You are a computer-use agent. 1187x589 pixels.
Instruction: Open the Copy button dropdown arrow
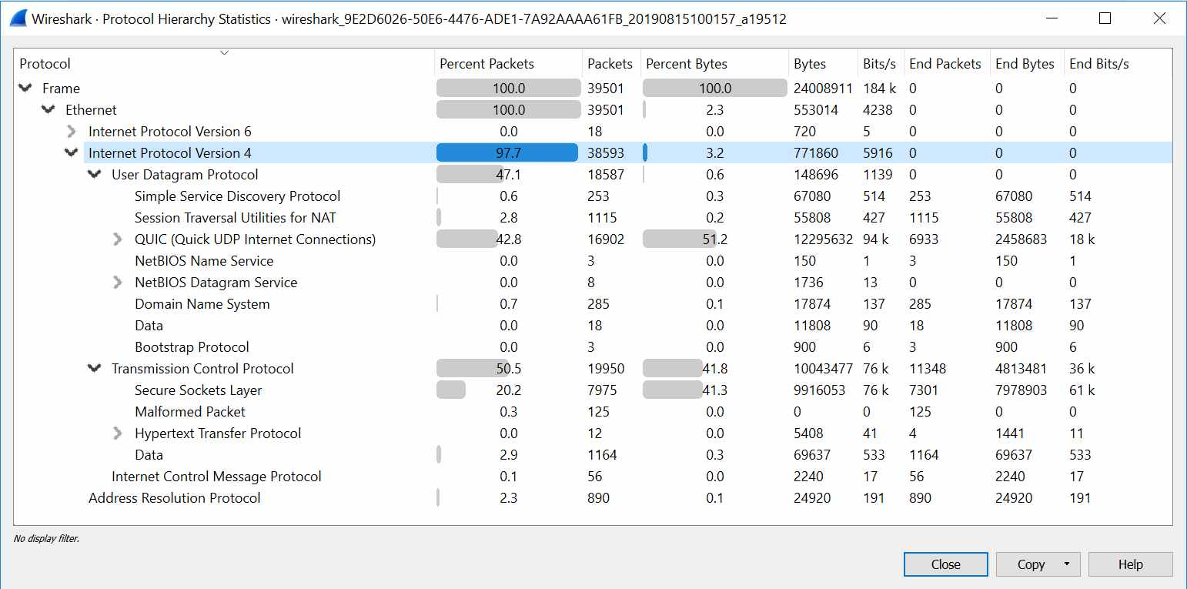1067,564
